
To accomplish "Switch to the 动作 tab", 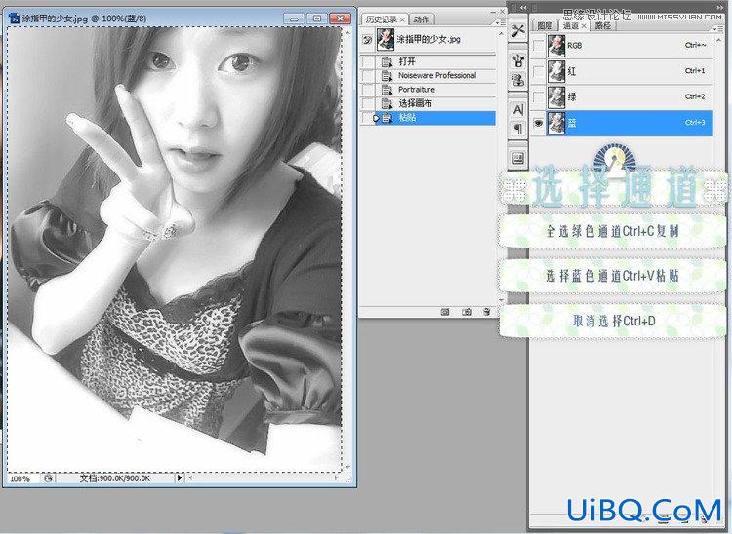I will click(x=421, y=19).
